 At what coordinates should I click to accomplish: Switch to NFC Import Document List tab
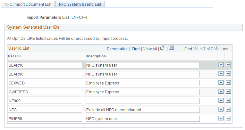[x=28, y=4]
